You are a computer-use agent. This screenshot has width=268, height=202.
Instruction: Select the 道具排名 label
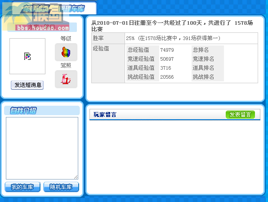(x=203, y=68)
